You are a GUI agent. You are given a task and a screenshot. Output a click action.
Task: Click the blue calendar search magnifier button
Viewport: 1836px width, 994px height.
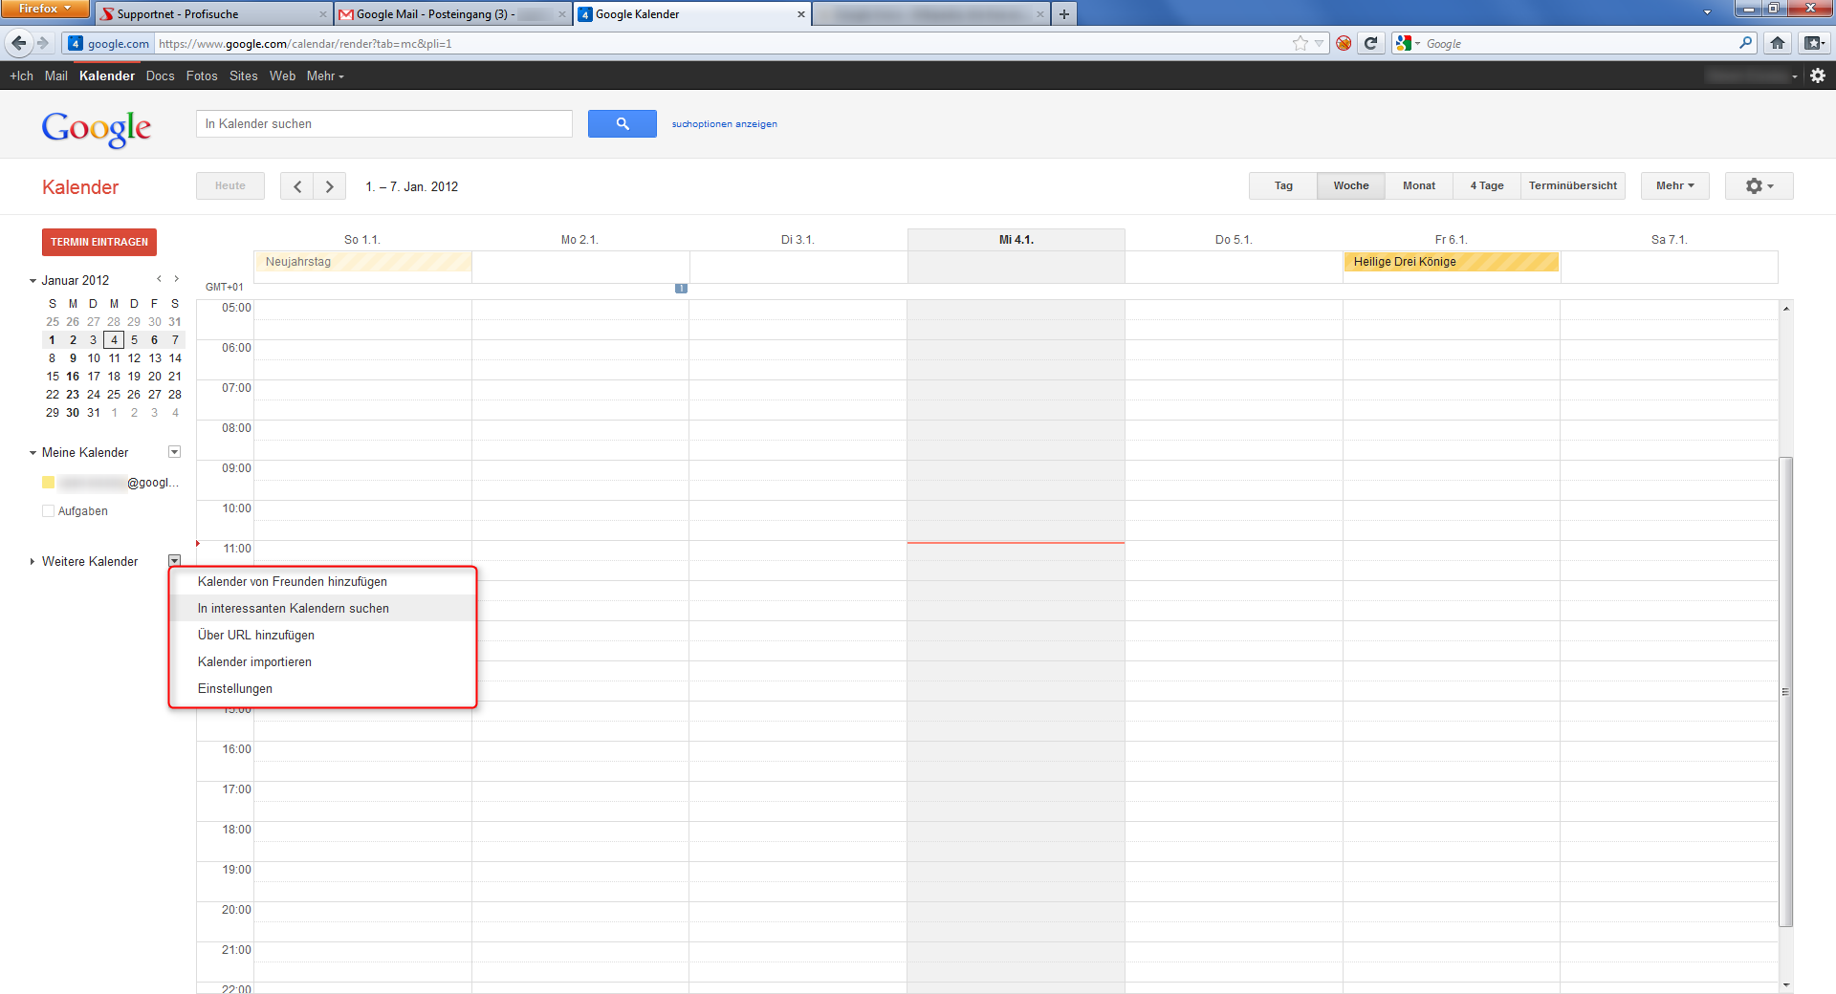623,123
